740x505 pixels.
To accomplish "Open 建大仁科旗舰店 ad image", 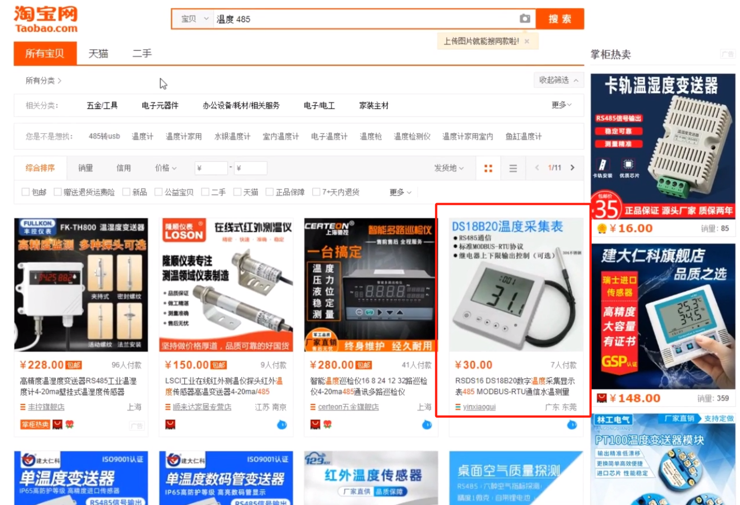I will 663,316.
